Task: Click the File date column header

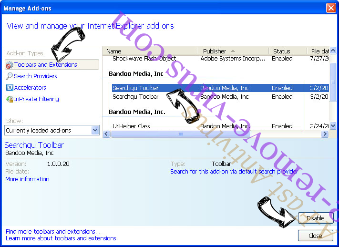Action: click(x=318, y=51)
